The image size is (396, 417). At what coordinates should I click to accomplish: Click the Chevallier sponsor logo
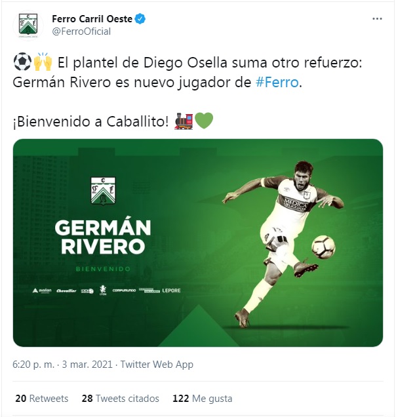coord(66,290)
